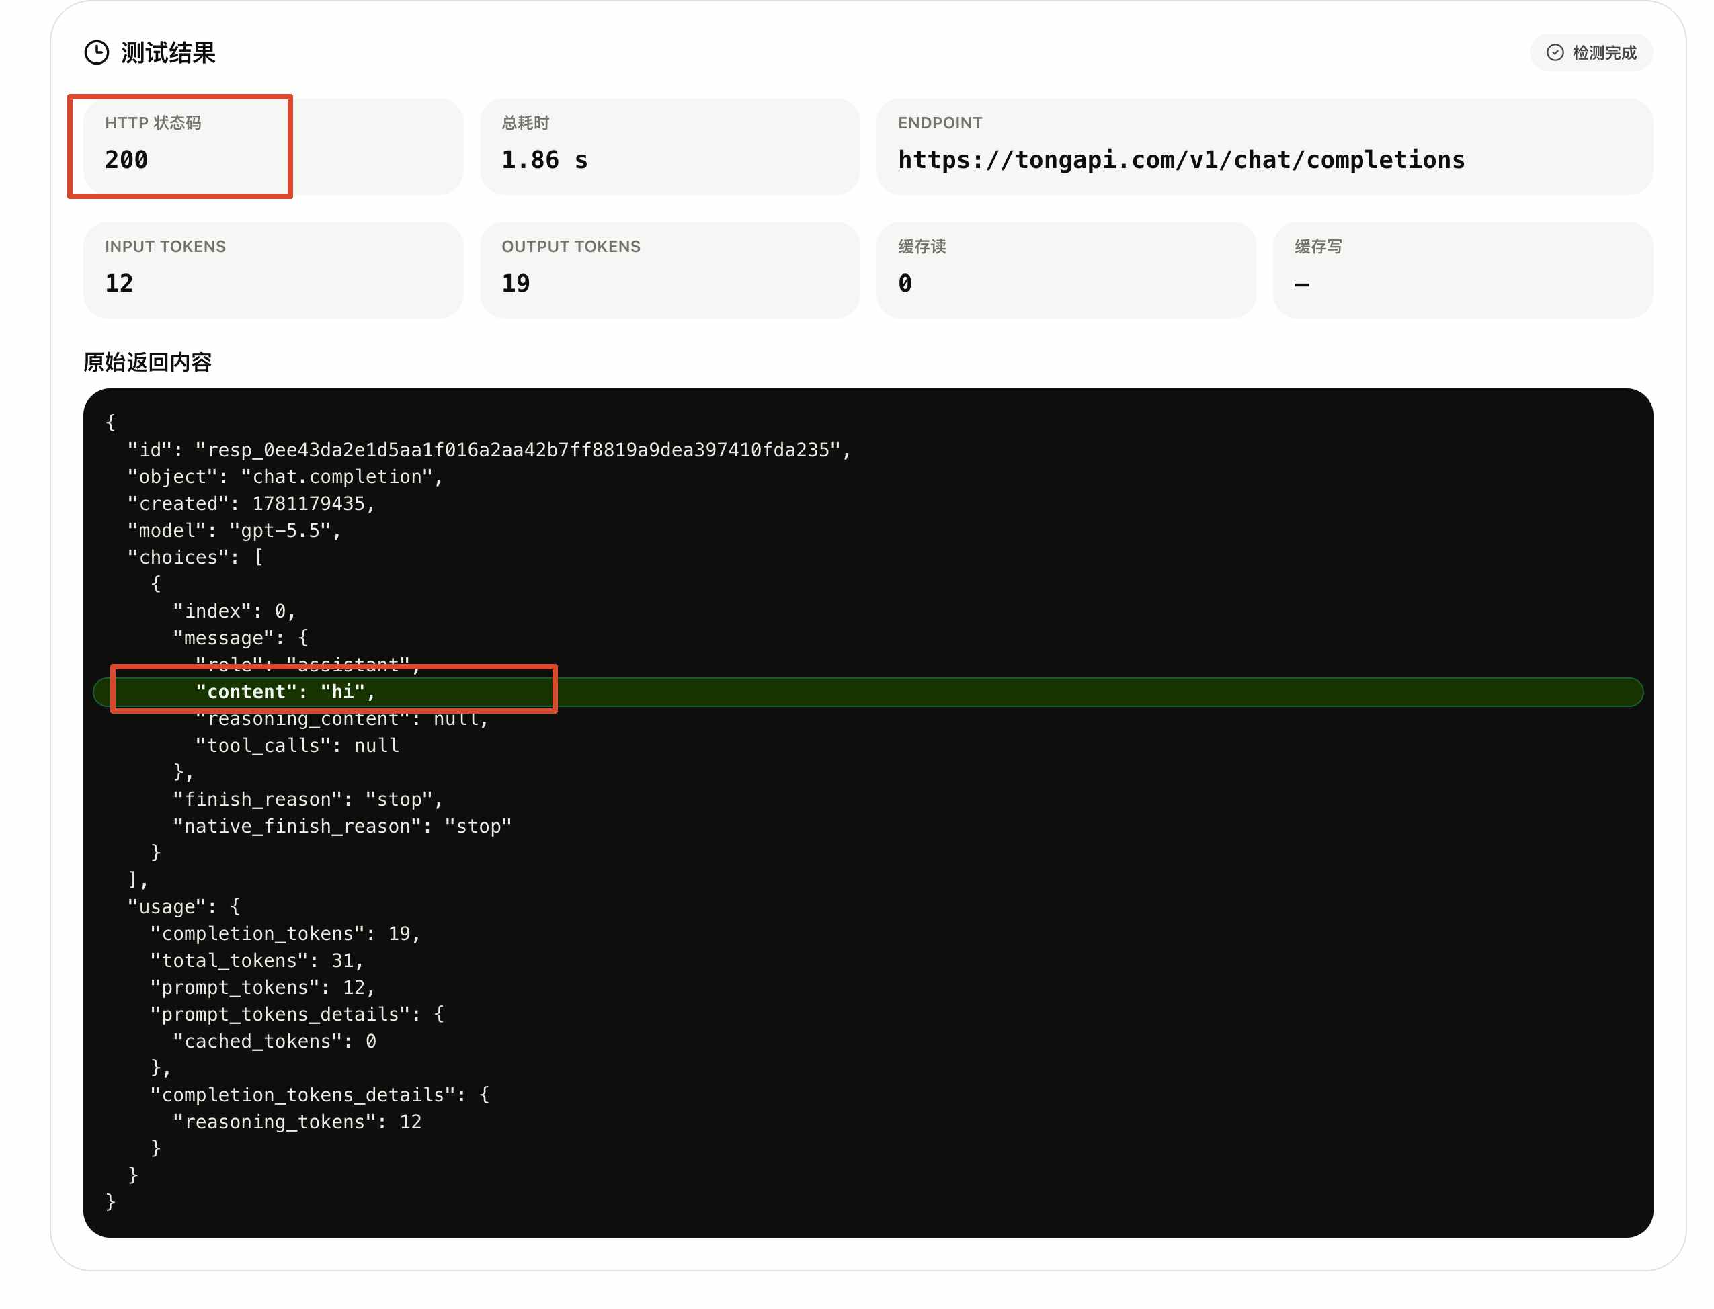Click the "usage": { line
The width and height of the screenshot is (1714, 1309).
coord(184,907)
